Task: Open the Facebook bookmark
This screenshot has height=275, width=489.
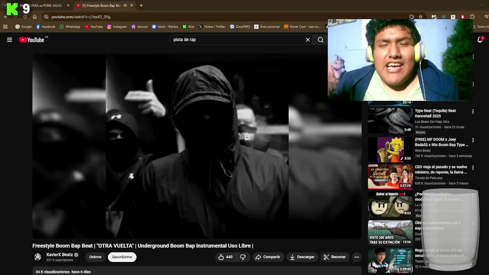Action: (x=45, y=27)
